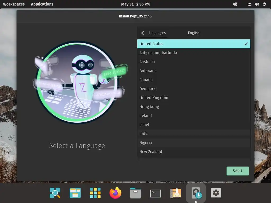Image resolution: width=271 pixels, height=203 pixels.
Task: Click the robot illustration
Action: [x=80, y=82]
